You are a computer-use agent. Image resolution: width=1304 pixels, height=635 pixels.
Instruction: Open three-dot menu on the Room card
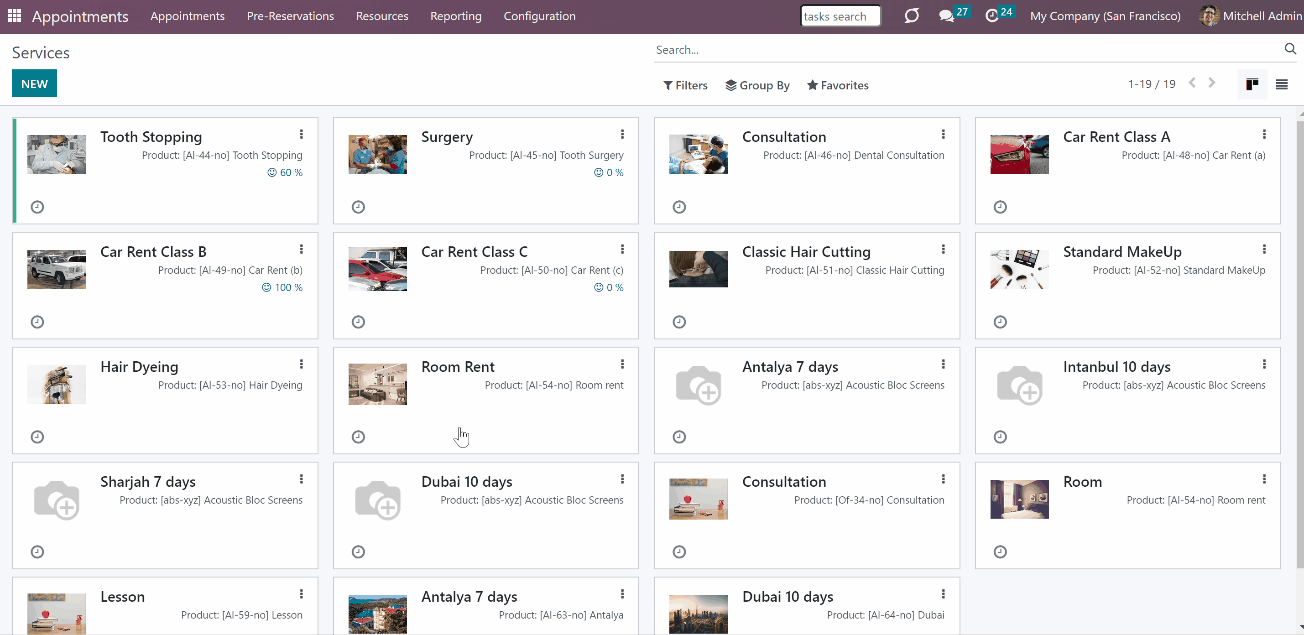click(1264, 479)
